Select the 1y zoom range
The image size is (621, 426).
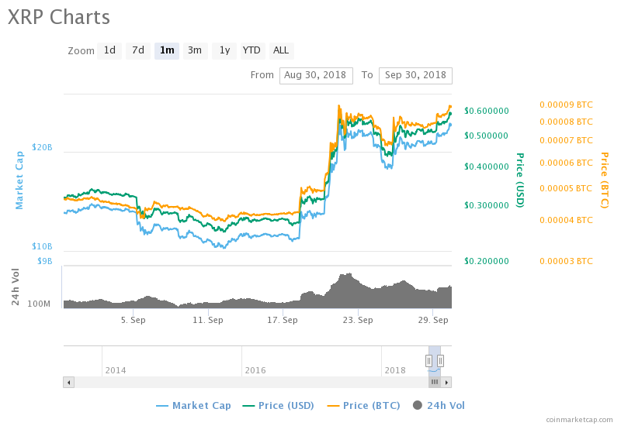click(x=224, y=50)
